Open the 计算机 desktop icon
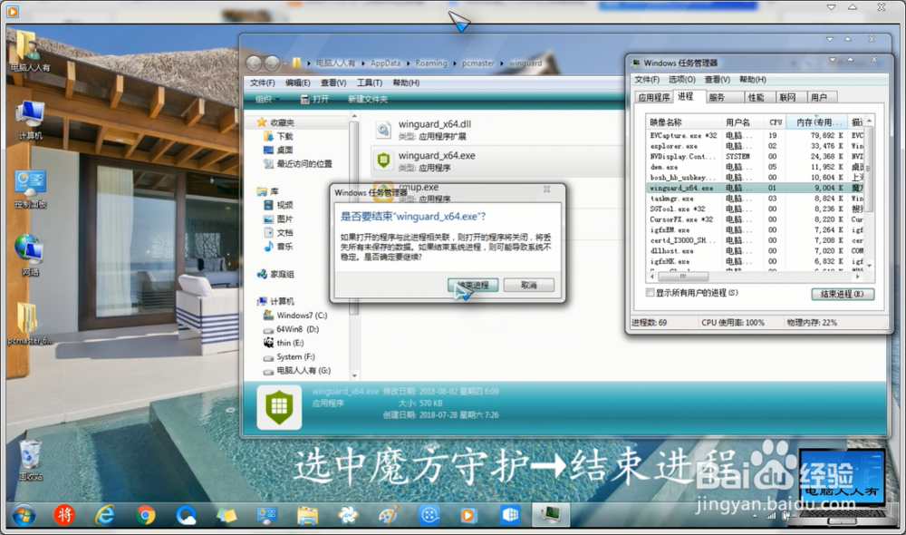The image size is (906, 535). coord(30,119)
